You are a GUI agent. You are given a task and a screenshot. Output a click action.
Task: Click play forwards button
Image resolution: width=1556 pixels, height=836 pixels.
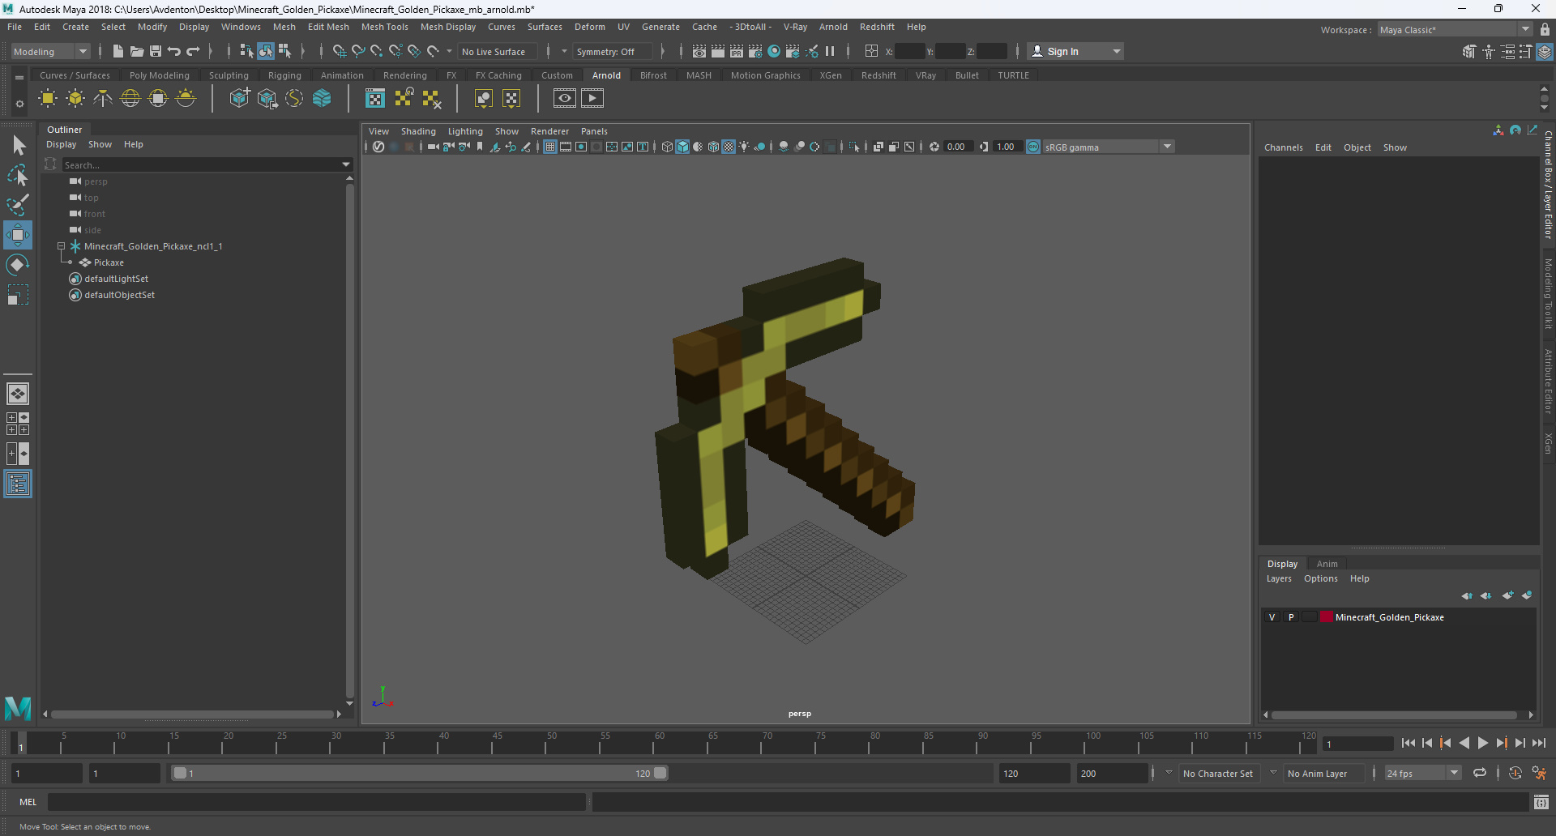click(1483, 743)
